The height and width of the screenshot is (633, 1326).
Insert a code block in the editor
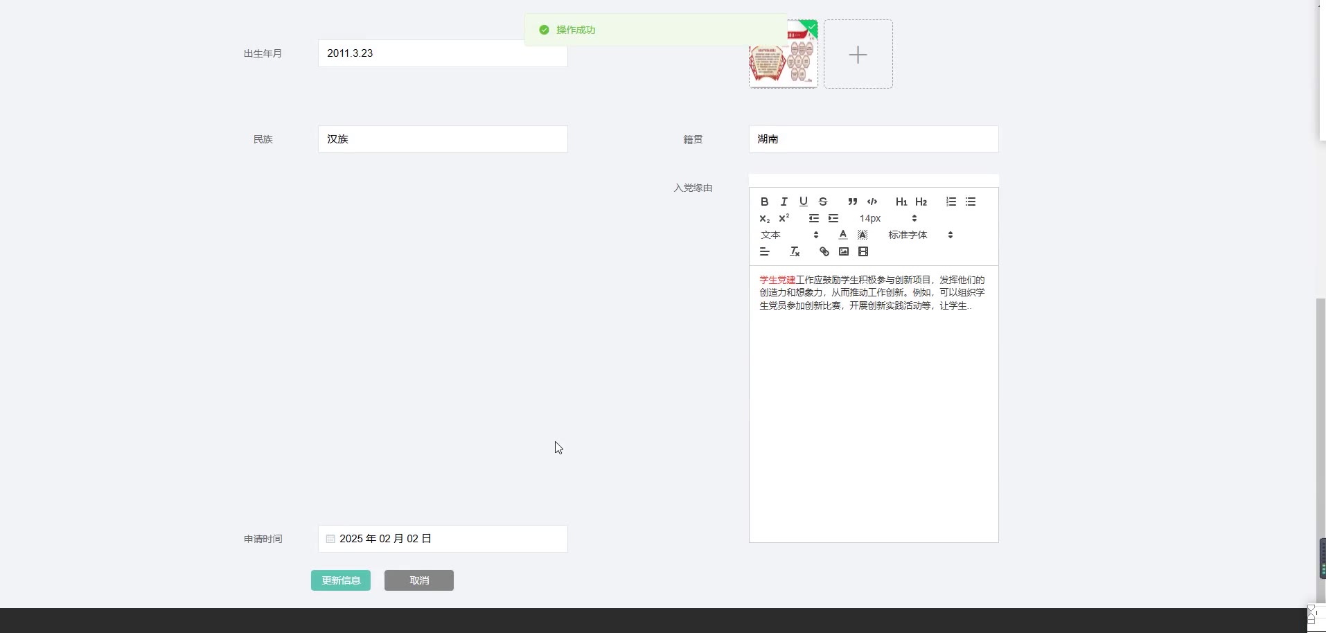[872, 202]
